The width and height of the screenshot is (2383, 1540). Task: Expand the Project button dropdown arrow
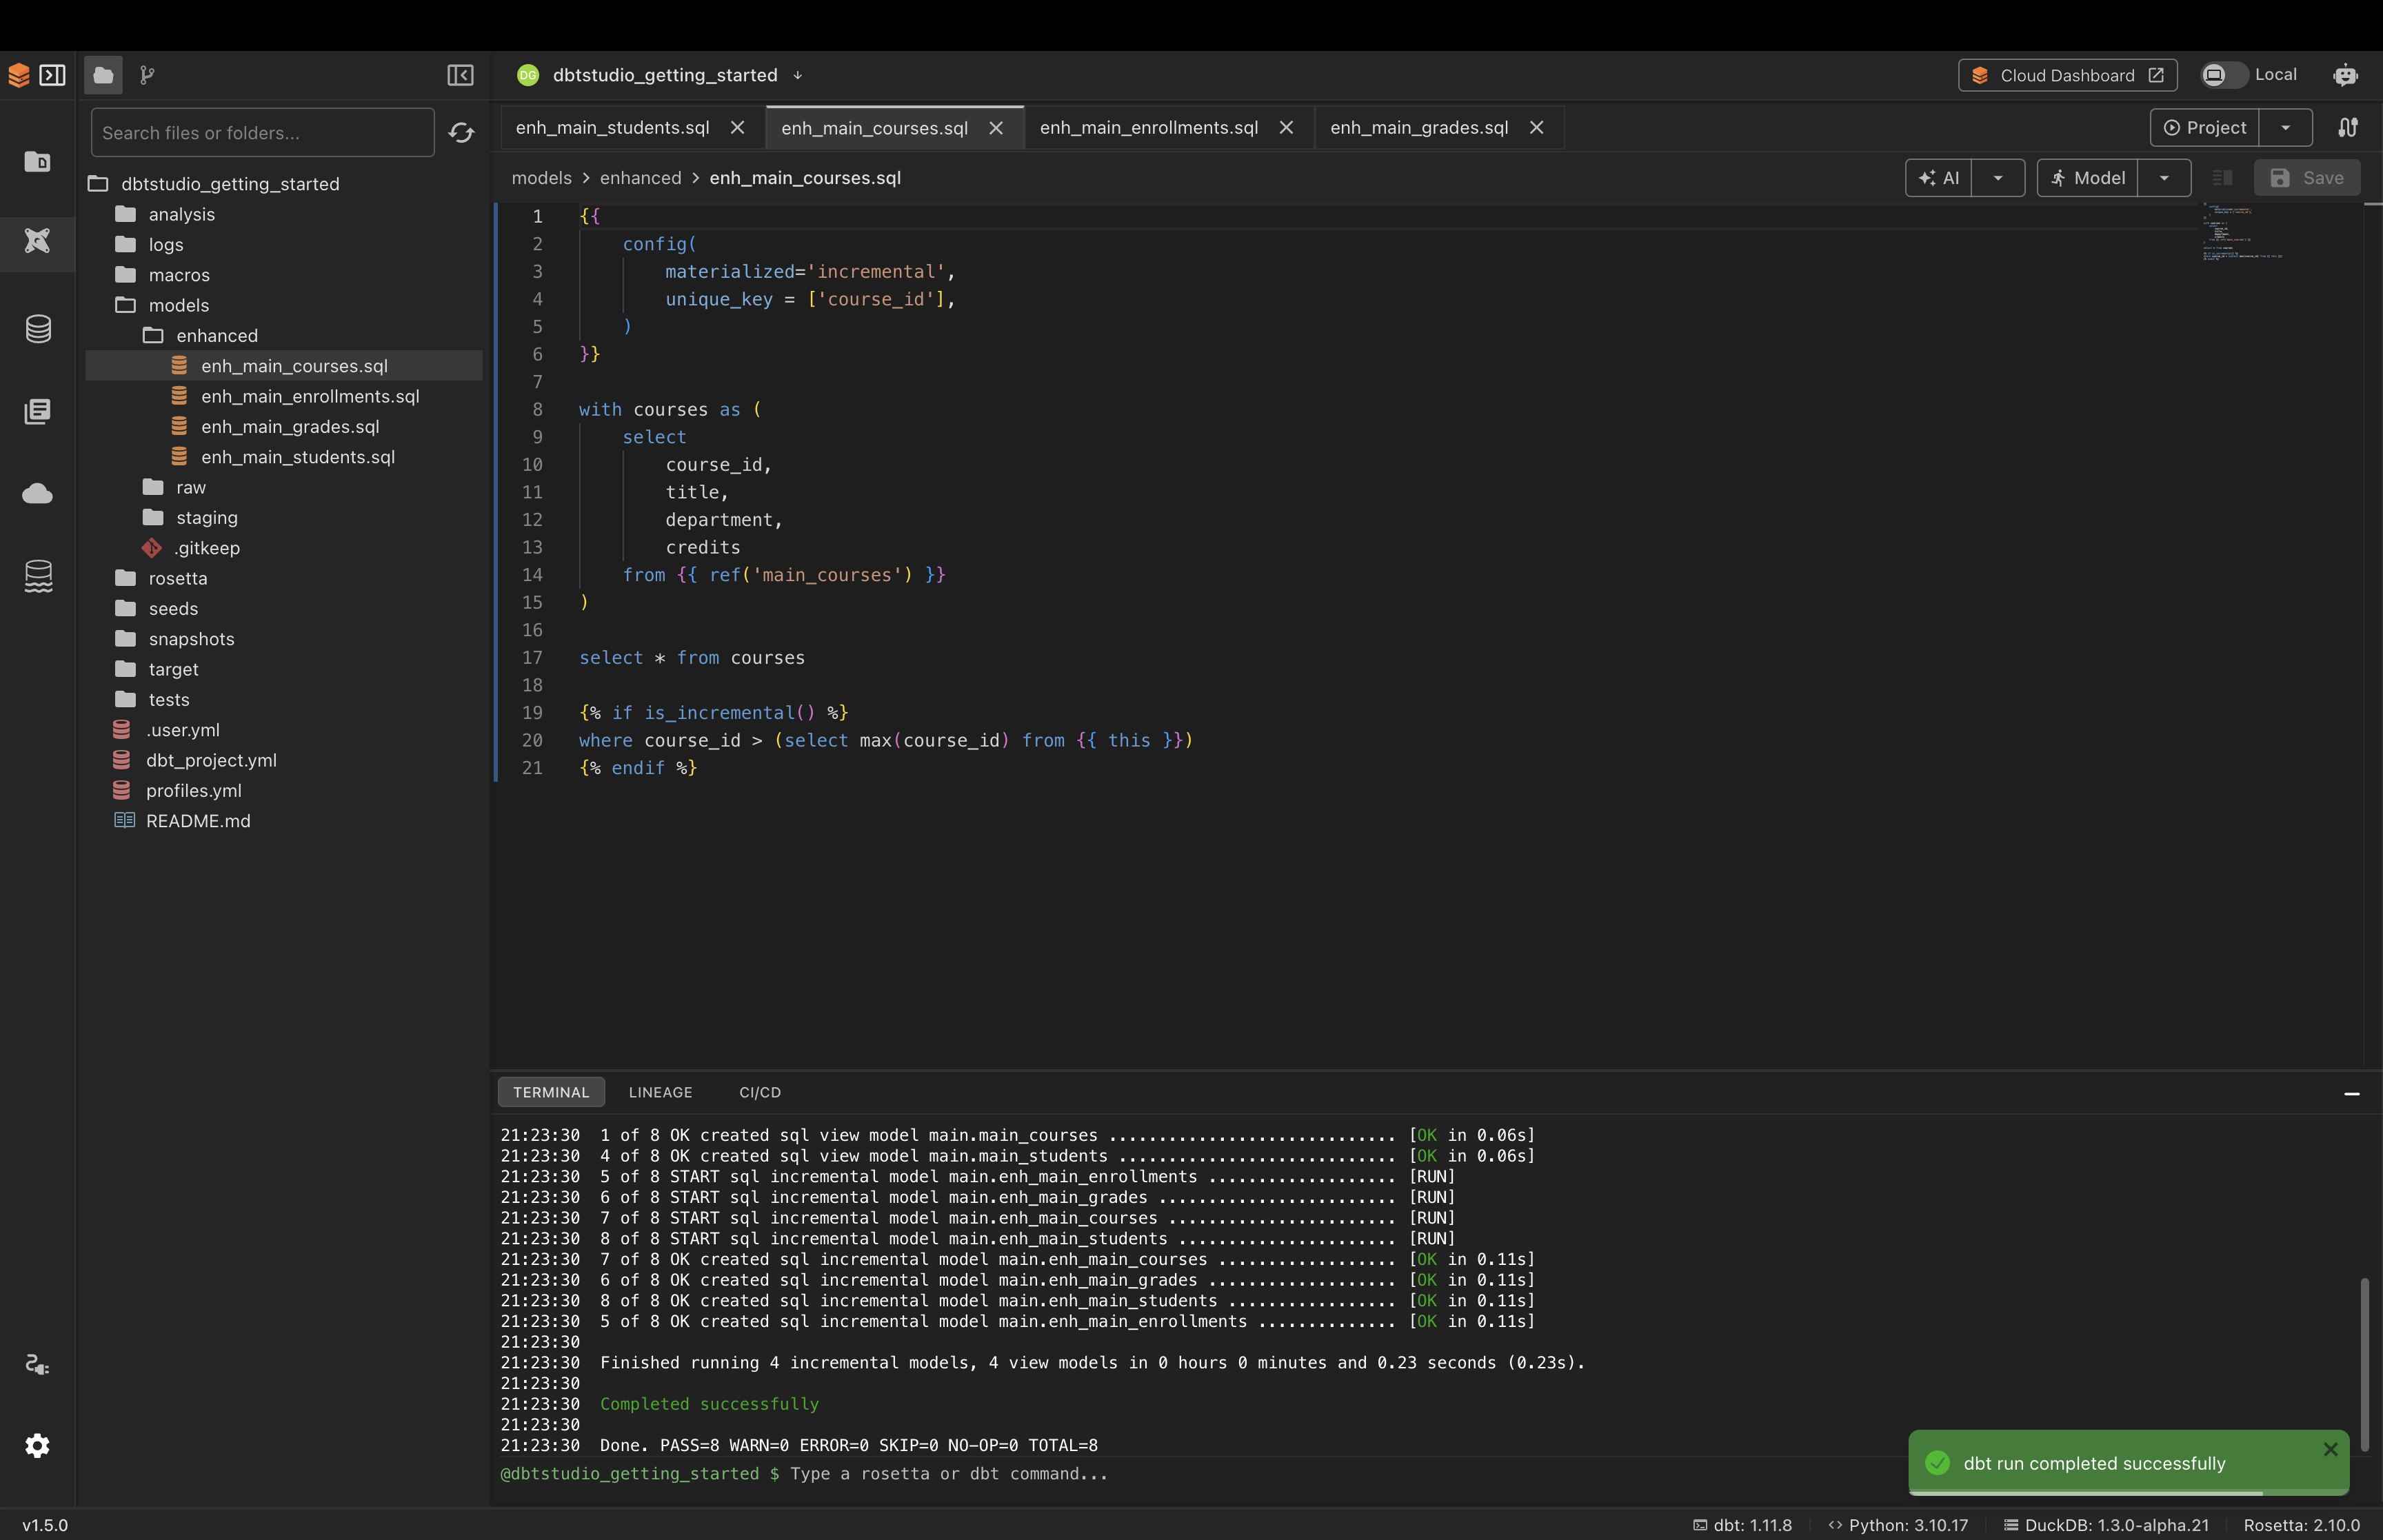[x=2285, y=128]
